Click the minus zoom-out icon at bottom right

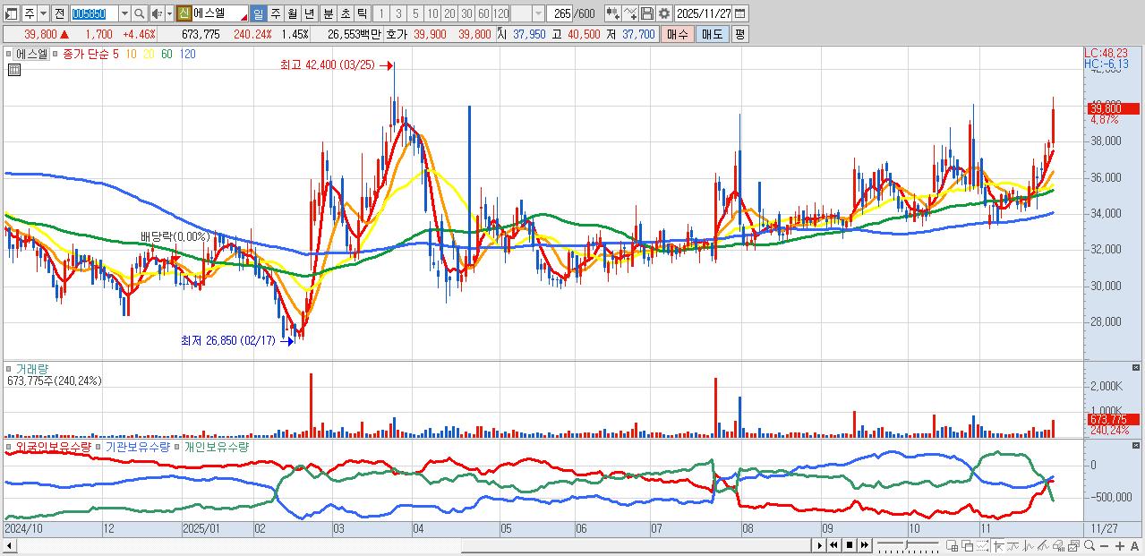[1104, 545]
